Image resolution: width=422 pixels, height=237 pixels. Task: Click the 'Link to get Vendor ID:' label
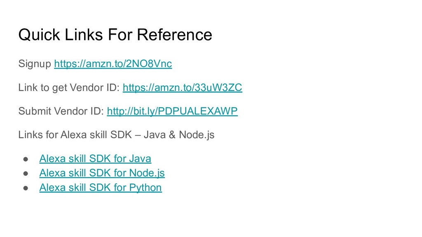coord(69,88)
